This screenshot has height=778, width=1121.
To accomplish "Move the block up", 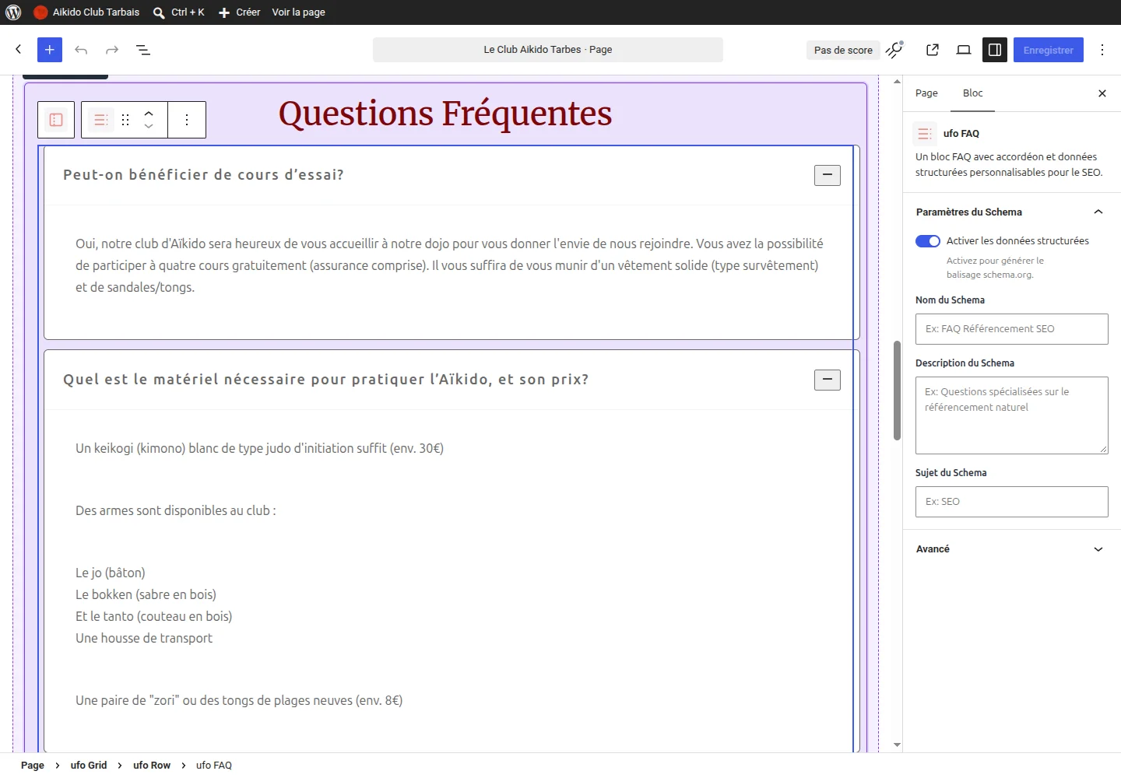I will coord(149,114).
